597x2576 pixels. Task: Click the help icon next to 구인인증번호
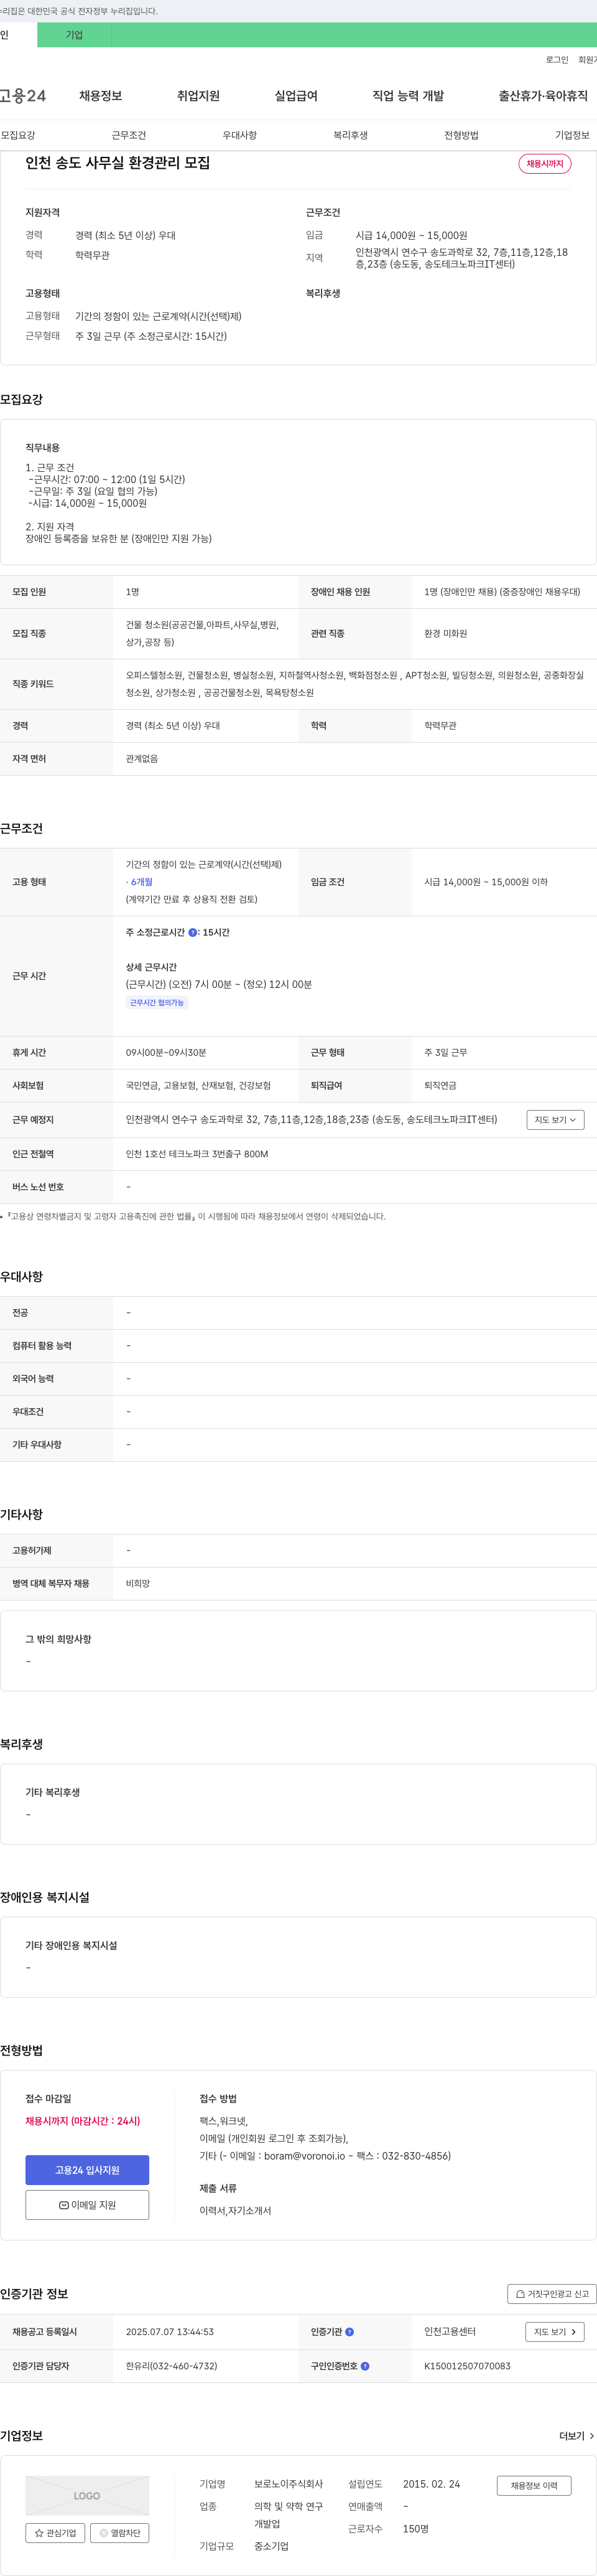[x=366, y=2366]
